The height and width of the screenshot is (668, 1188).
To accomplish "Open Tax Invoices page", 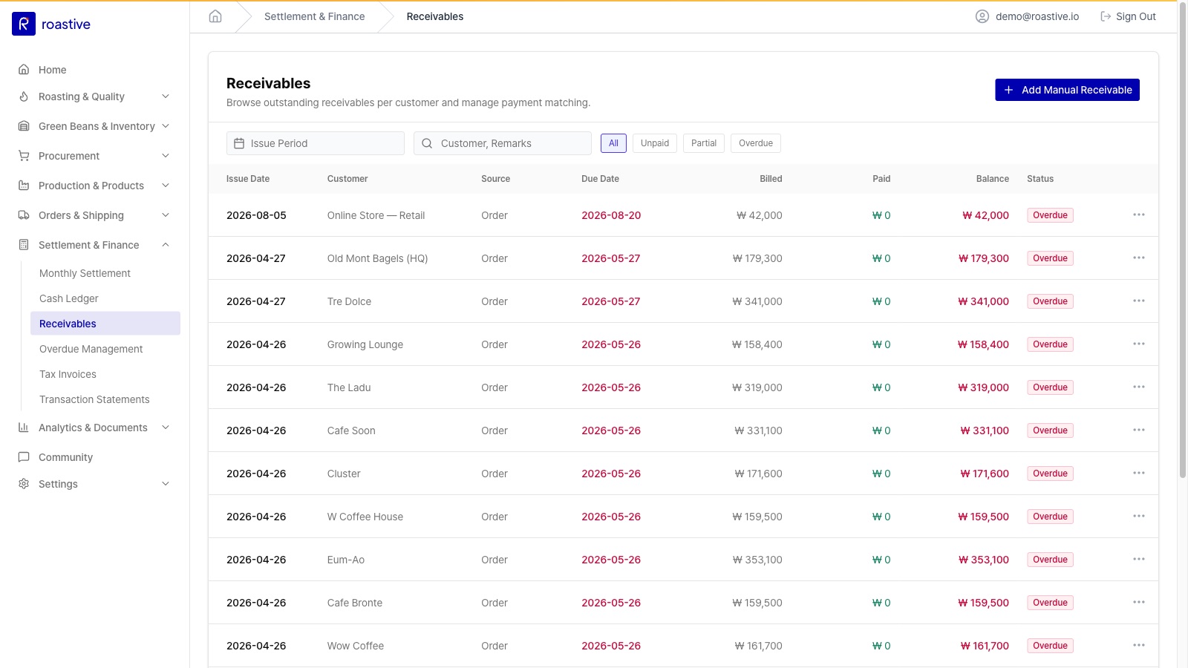I will pyautogui.click(x=68, y=374).
